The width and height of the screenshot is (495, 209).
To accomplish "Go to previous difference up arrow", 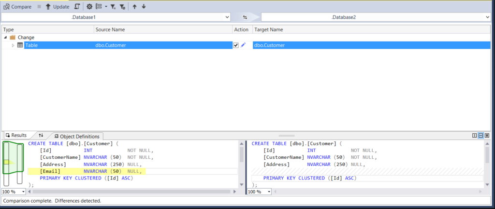I will [x=134, y=7].
